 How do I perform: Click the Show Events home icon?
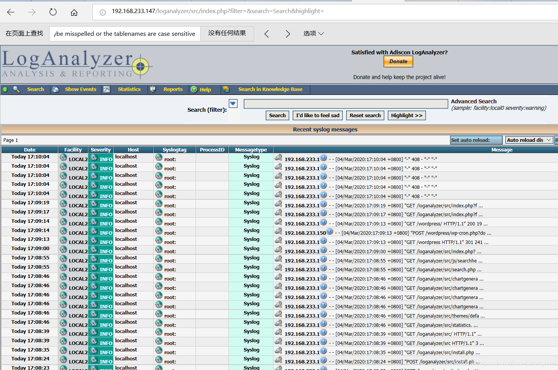55,89
